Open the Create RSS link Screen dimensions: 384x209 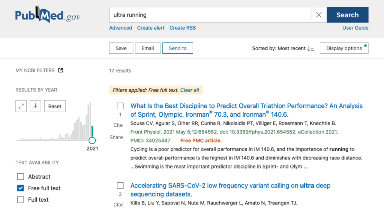coord(183,28)
